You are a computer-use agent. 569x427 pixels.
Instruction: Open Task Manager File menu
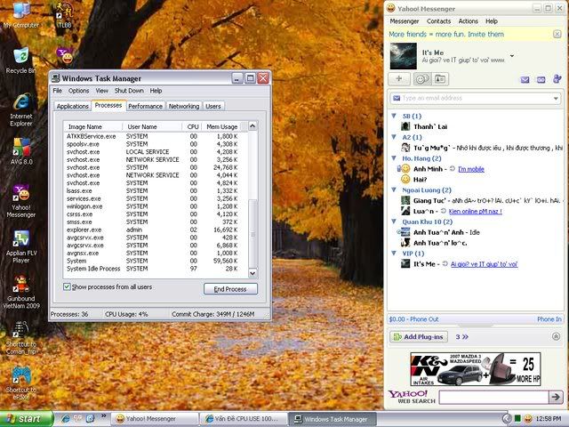coord(57,91)
